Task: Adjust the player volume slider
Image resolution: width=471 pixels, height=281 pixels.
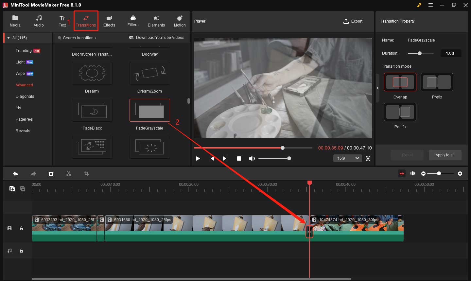Action: point(274,158)
